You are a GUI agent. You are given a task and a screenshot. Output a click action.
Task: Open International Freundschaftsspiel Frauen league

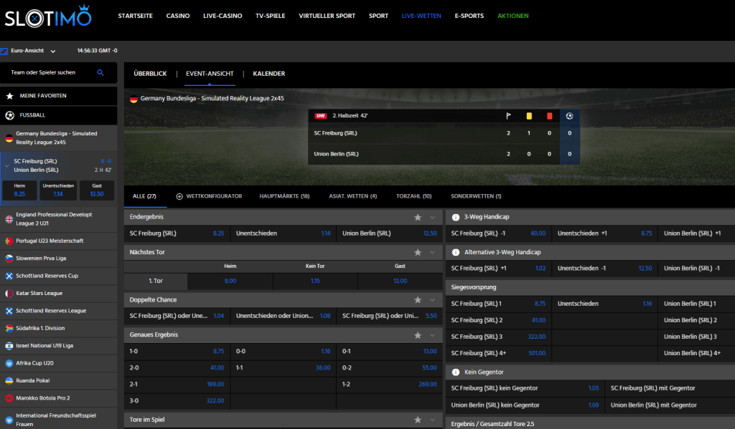click(x=58, y=420)
